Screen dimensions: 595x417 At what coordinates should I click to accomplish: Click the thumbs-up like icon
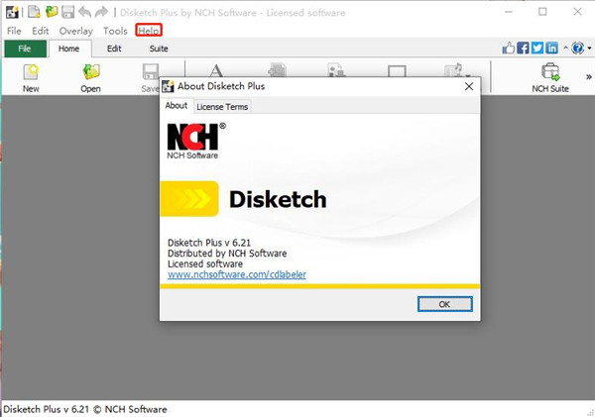(509, 49)
